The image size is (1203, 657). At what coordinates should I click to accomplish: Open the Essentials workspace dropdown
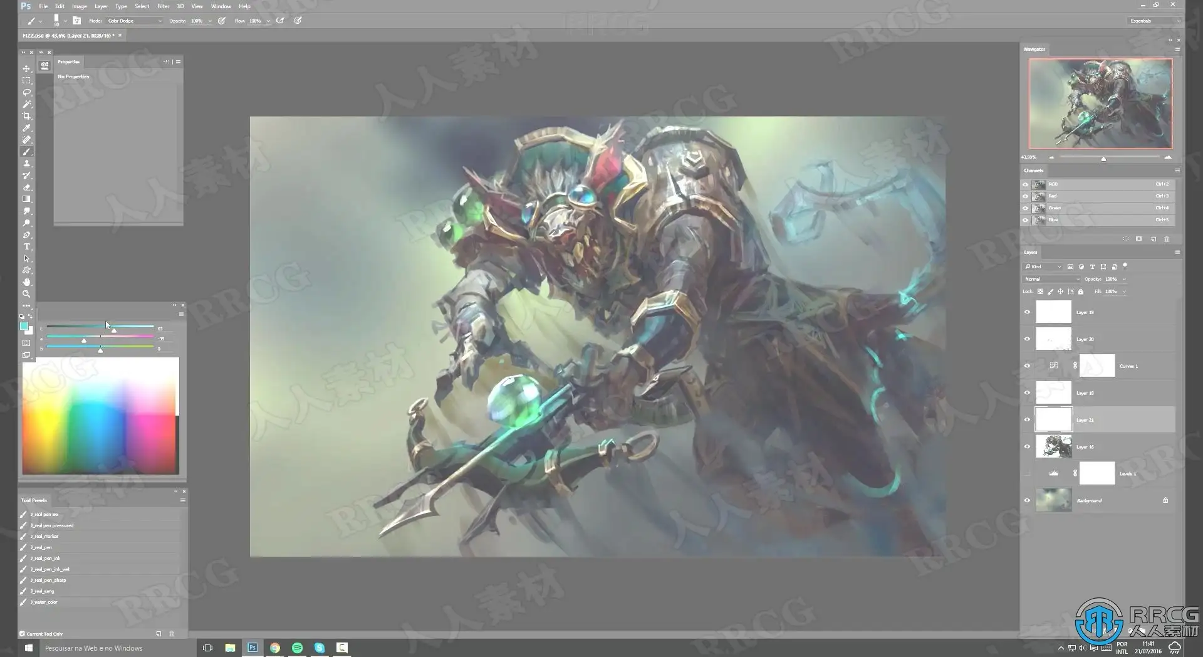coord(1155,21)
